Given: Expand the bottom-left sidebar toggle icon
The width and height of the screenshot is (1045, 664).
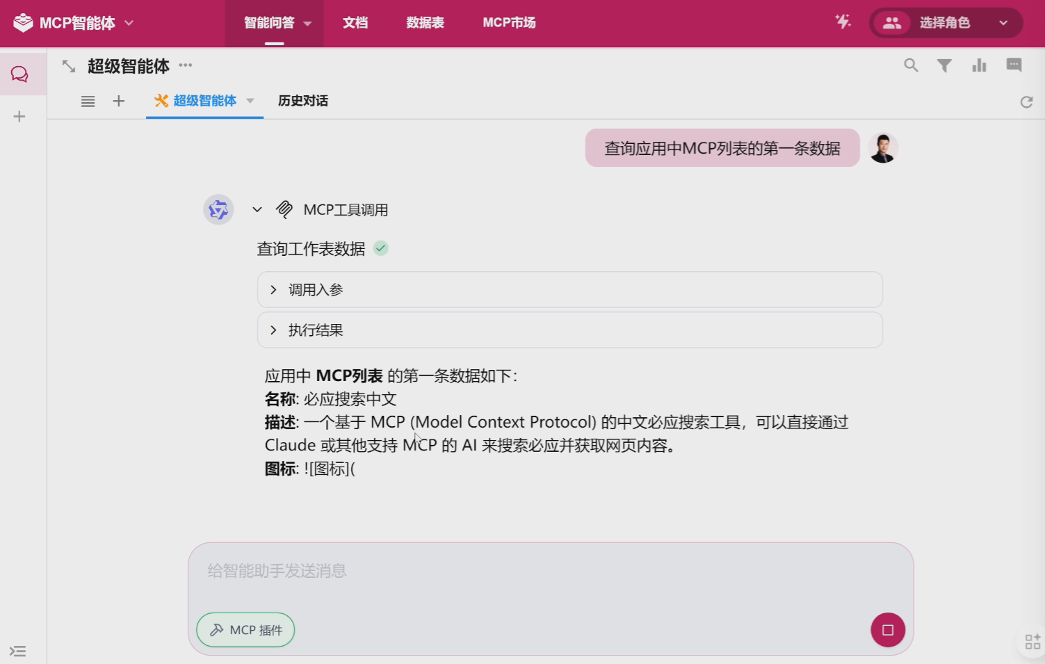Looking at the screenshot, I should point(18,651).
